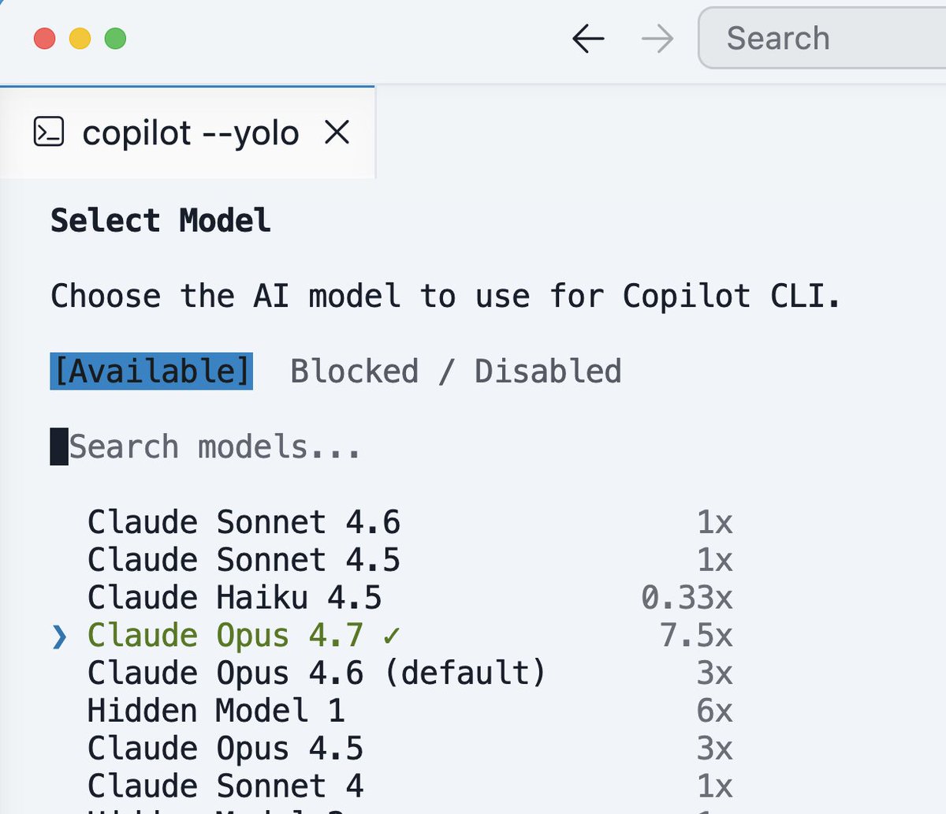Pick Claude Opus 4.6 (default)
This screenshot has height=814, width=946.
410,673
